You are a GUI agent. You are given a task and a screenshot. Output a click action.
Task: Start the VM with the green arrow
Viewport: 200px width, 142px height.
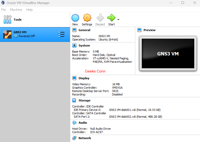[x=111, y=18]
